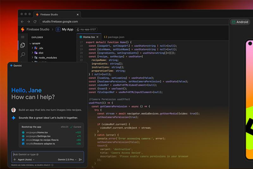Send the prompt with the send arrow icon
The image size is (253, 169).
[x=80, y=159]
